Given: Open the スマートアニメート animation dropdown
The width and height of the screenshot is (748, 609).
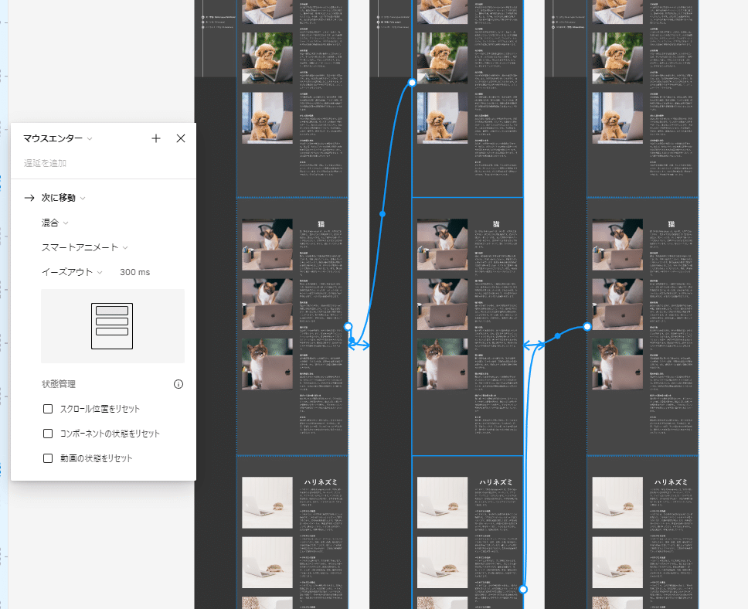Looking at the screenshot, I should (x=84, y=248).
